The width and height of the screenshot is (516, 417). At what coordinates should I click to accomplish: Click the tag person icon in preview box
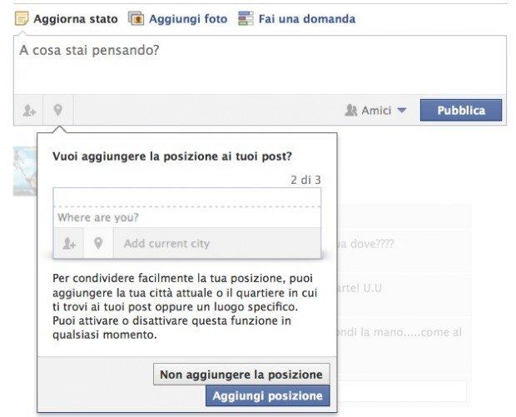coord(69,244)
